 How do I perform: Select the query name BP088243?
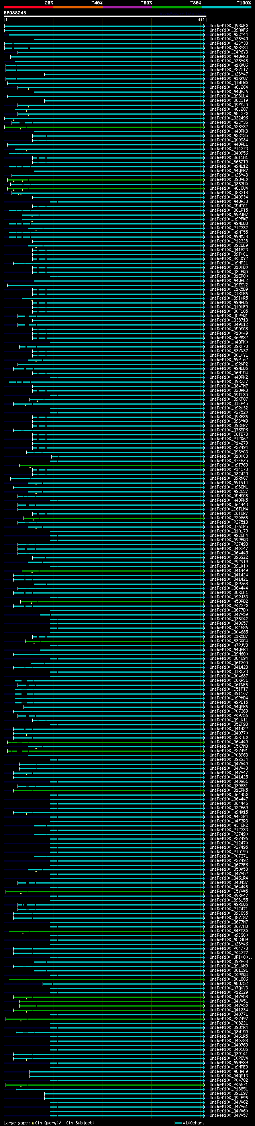point(15,13)
